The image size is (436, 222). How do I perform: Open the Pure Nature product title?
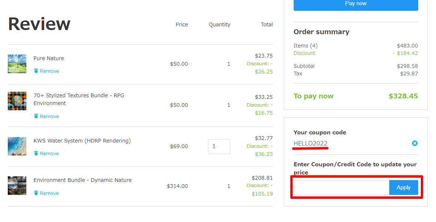pos(49,58)
